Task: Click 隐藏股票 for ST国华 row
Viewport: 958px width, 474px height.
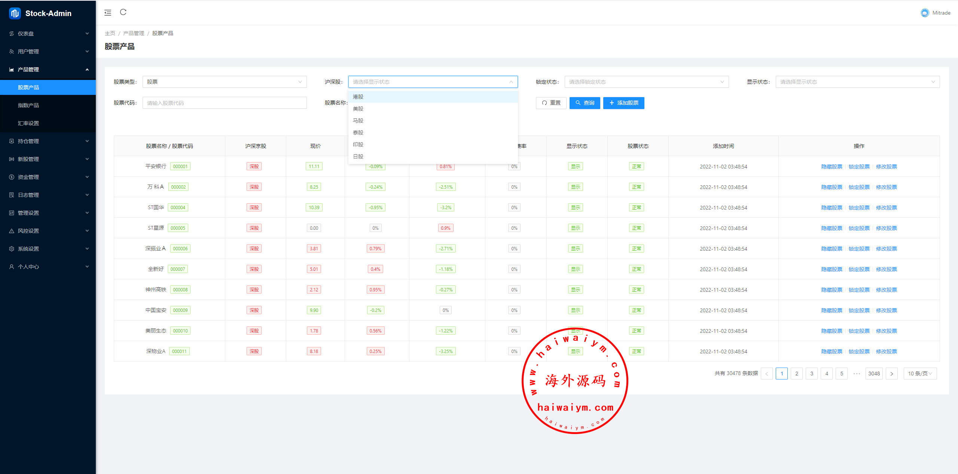Action: tap(832, 208)
